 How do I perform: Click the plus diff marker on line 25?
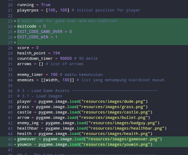15,32
